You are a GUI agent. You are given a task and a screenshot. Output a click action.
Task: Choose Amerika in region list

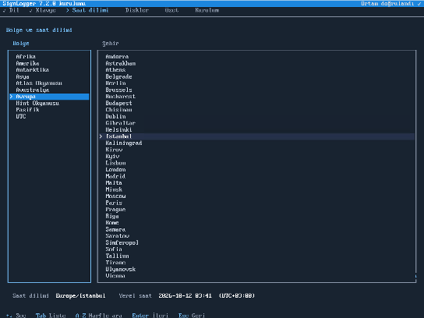[x=49, y=63]
